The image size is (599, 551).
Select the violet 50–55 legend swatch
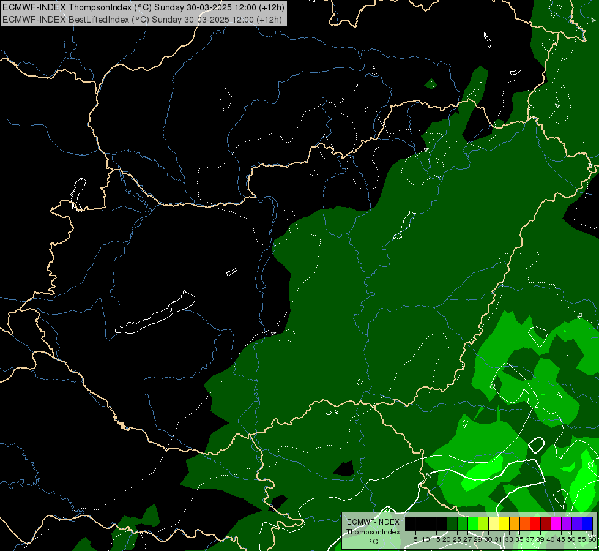point(577,523)
